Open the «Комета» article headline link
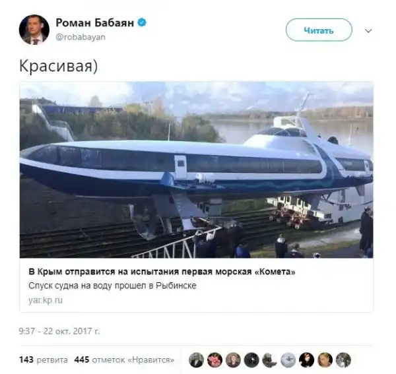This screenshot has width=396, height=374. coord(162,272)
